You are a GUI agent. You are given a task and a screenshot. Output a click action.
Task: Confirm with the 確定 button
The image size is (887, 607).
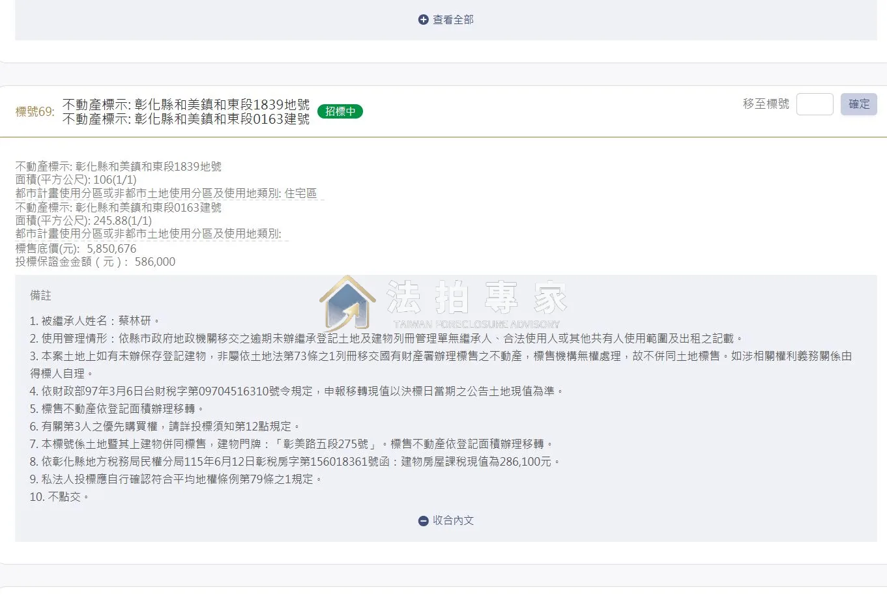pos(859,104)
